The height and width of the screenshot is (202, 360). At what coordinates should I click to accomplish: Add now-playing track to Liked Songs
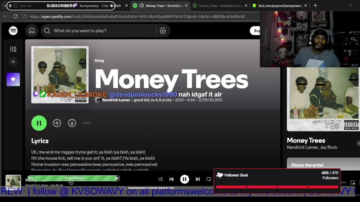71,183
